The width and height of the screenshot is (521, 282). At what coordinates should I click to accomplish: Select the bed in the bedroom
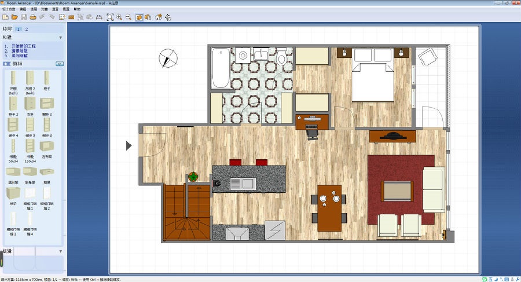(373, 75)
